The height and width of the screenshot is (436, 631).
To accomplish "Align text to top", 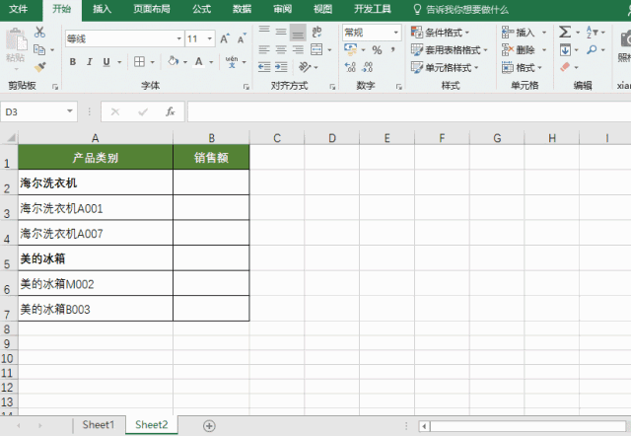I will pyautogui.click(x=264, y=32).
